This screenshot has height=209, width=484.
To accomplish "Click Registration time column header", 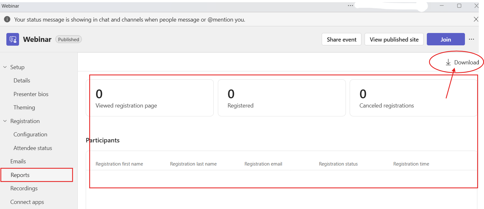I will point(411,164).
